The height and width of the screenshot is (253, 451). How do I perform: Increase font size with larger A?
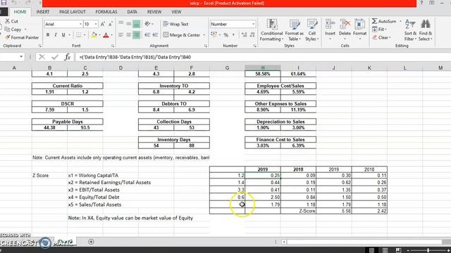coord(103,24)
